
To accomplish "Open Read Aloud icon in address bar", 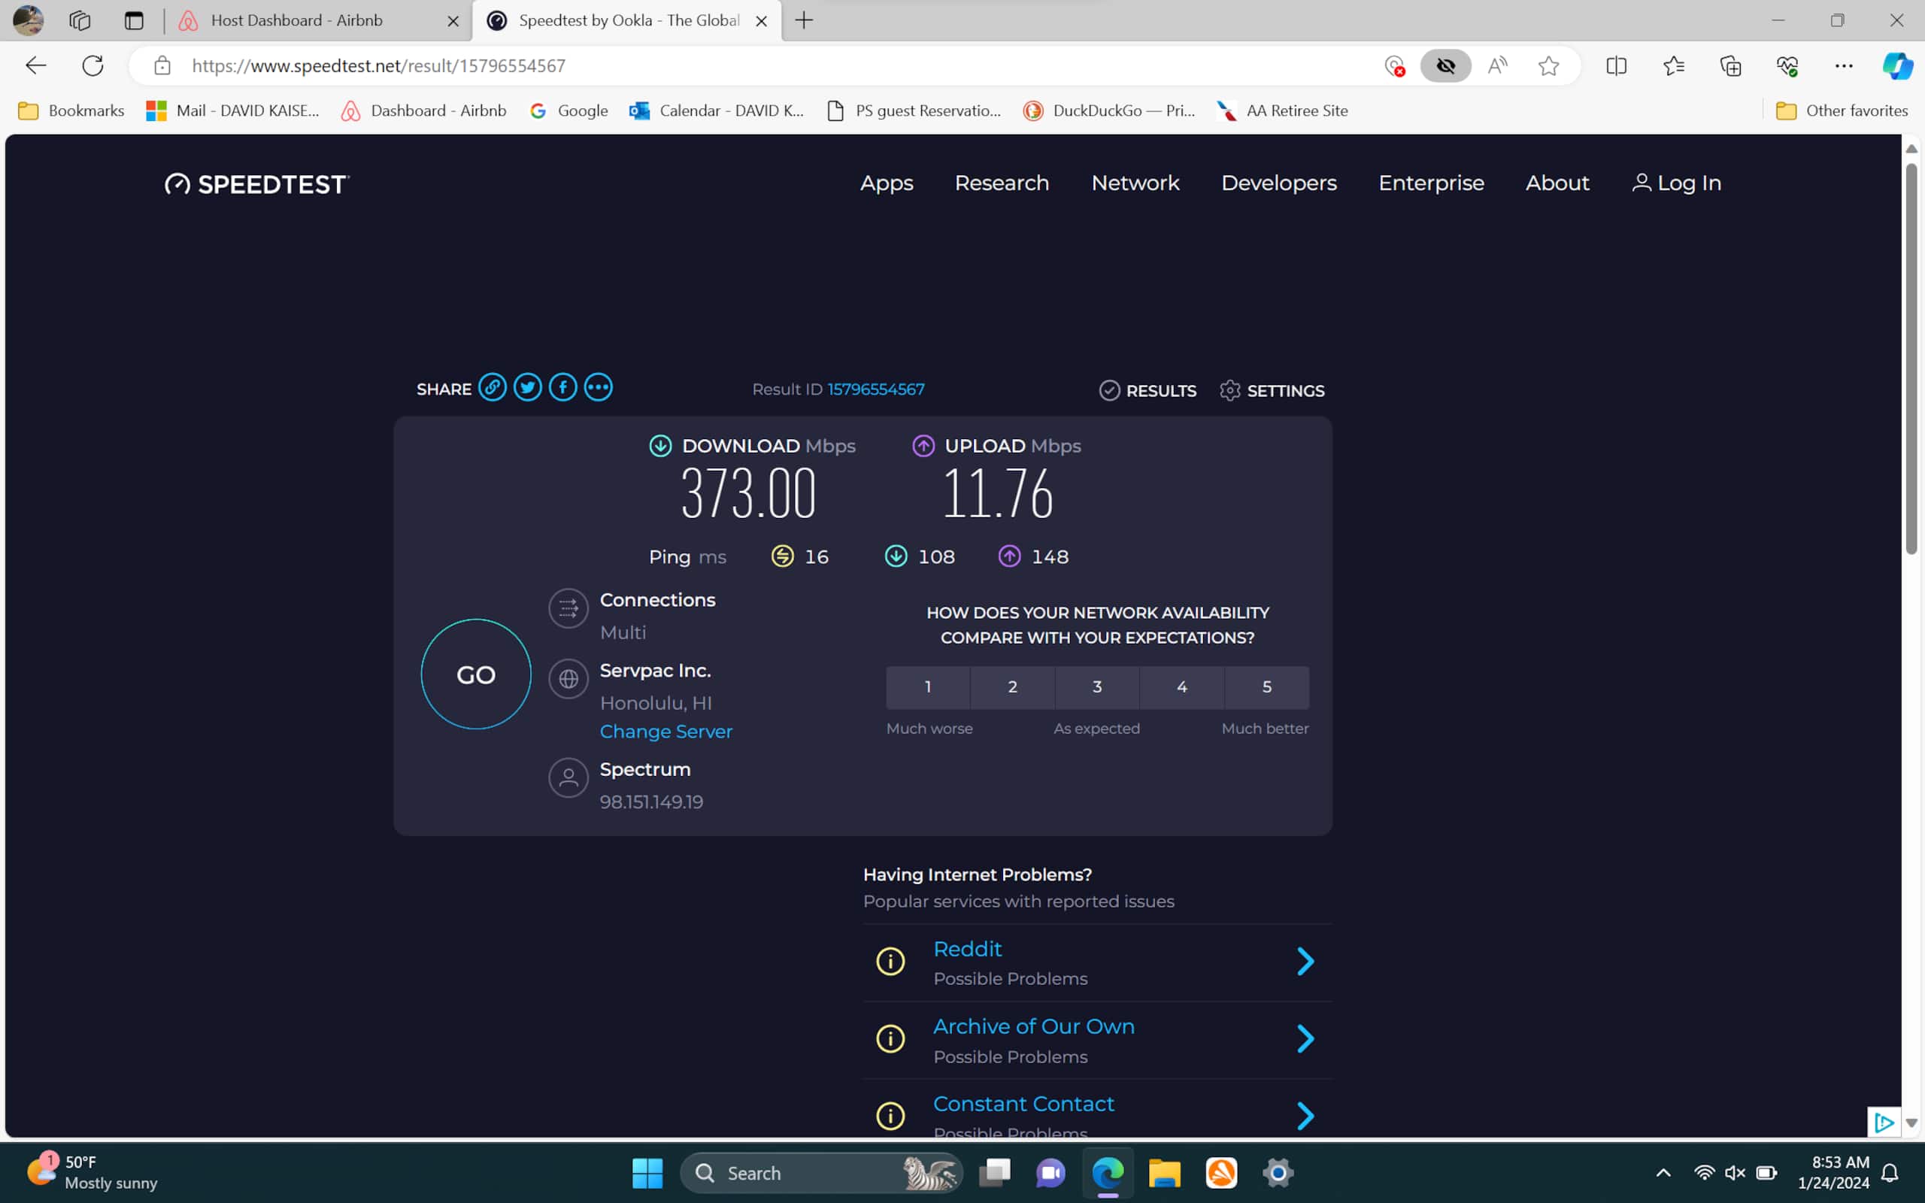I will (1497, 65).
